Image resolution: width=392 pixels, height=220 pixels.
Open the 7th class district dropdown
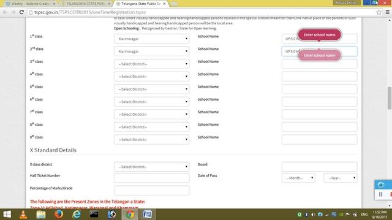[x=151, y=114]
